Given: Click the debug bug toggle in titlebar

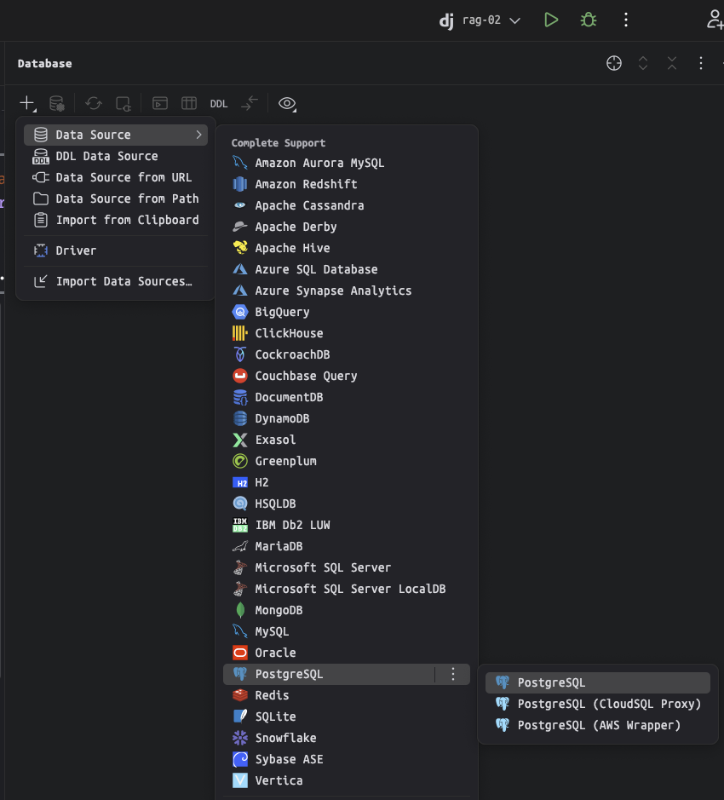Looking at the screenshot, I should [x=588, y=19].
